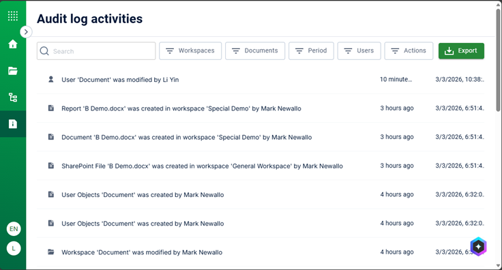The height and width of the screenshot is (270, 502).
Task: Open the Workspaces filter
Action: point(190,51)
